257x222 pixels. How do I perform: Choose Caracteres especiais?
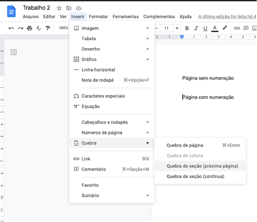point(112,96)
